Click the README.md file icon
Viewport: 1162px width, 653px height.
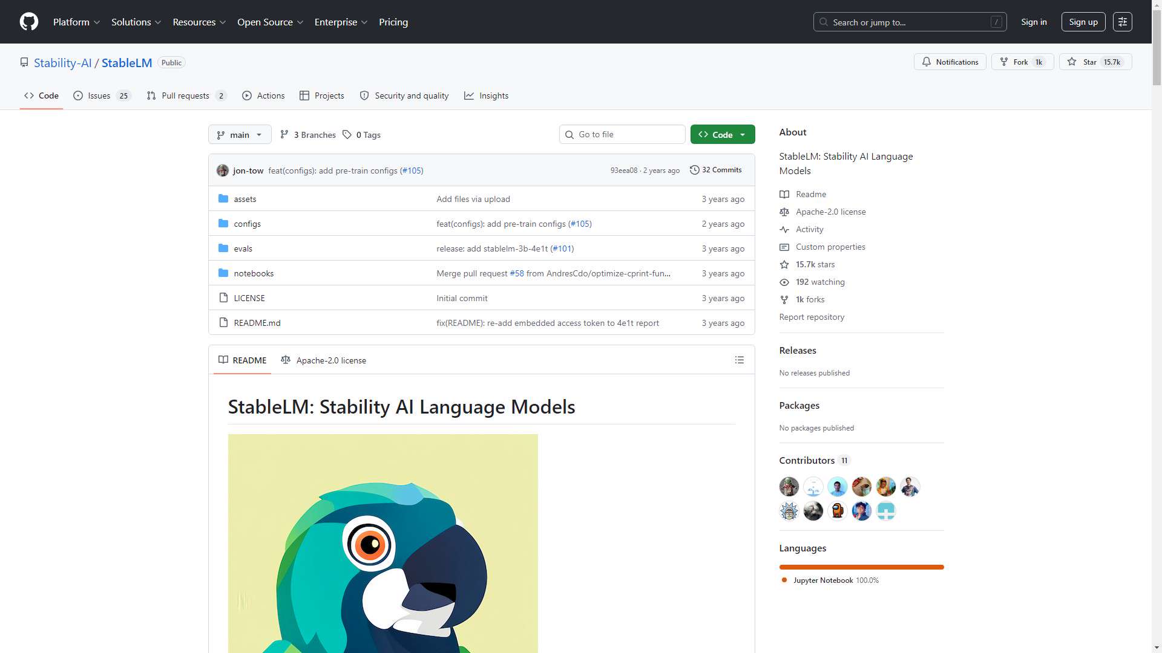click(223, 323)
